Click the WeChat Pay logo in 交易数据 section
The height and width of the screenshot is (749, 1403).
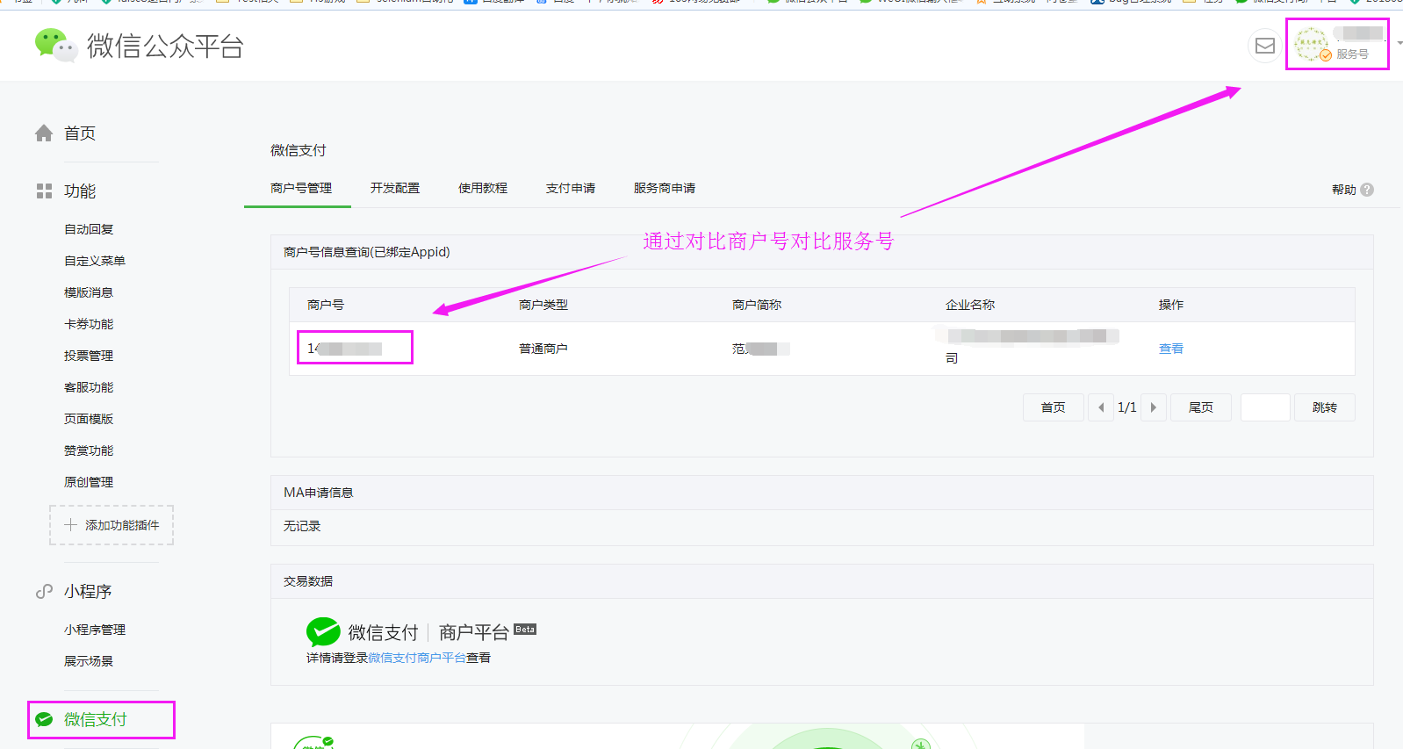[x=323, y=631]
